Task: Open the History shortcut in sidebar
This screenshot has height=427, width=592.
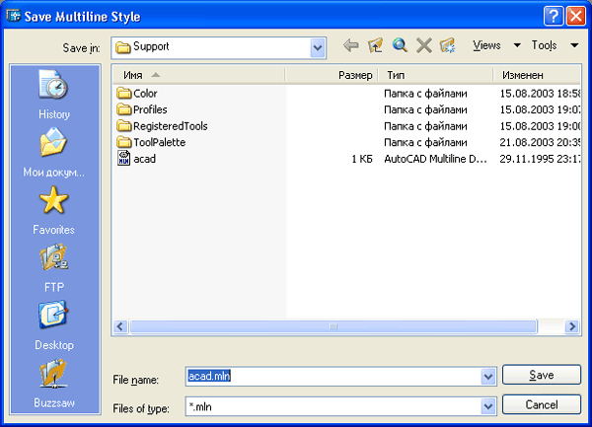Action: 54,96
